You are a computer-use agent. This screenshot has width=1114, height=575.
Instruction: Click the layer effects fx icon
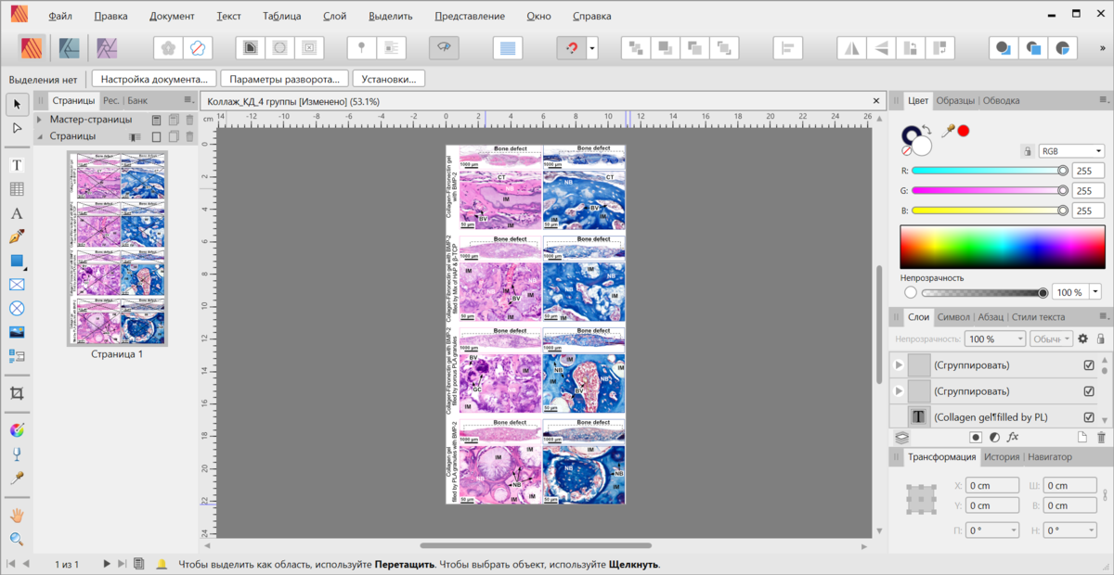[1014, 437]
